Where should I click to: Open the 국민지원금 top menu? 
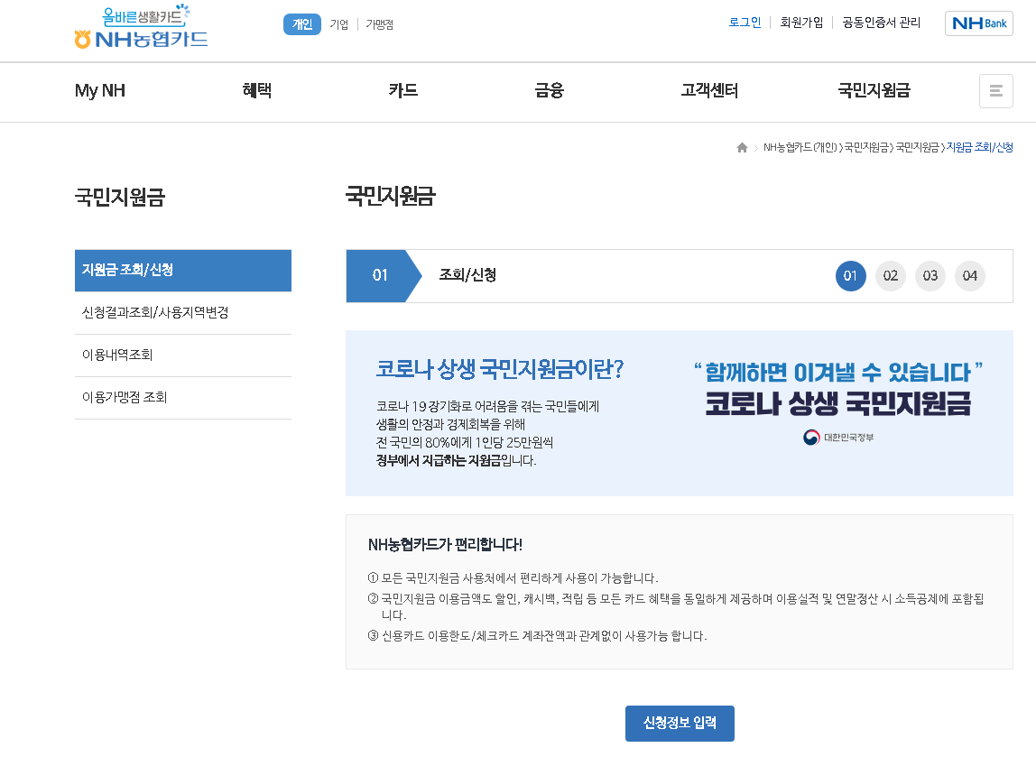[874, 90]
